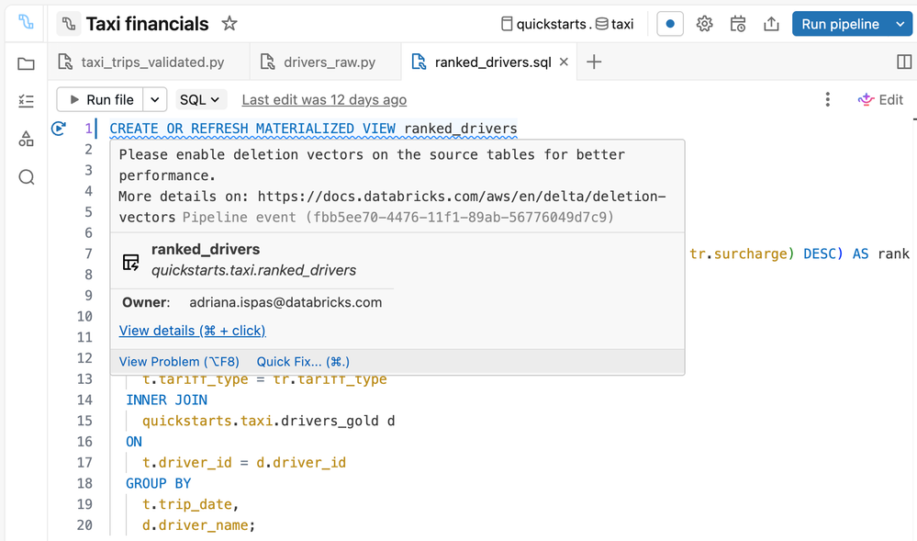
Task: Click the pipeline logo icon at top left
Action: tap(26, 22)
